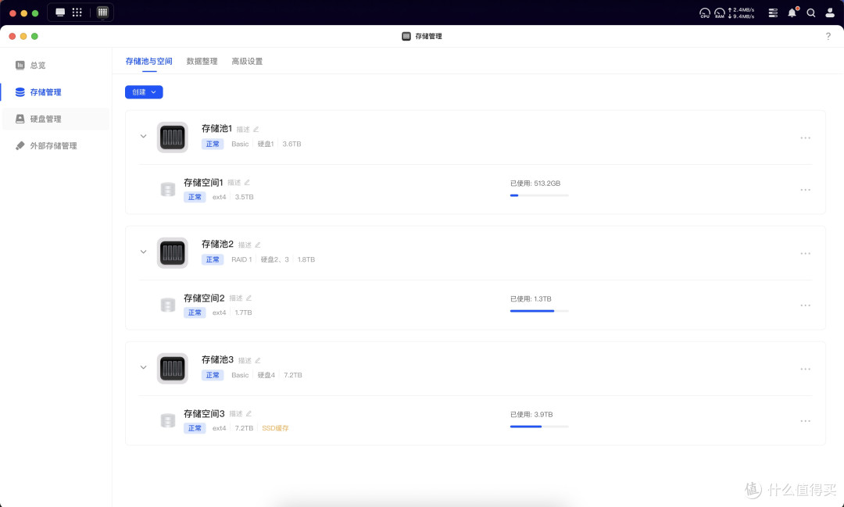Collapse the 存储池1 section chevron
Image resolution: width=844 pixels, height=507 pixels.
143,136
